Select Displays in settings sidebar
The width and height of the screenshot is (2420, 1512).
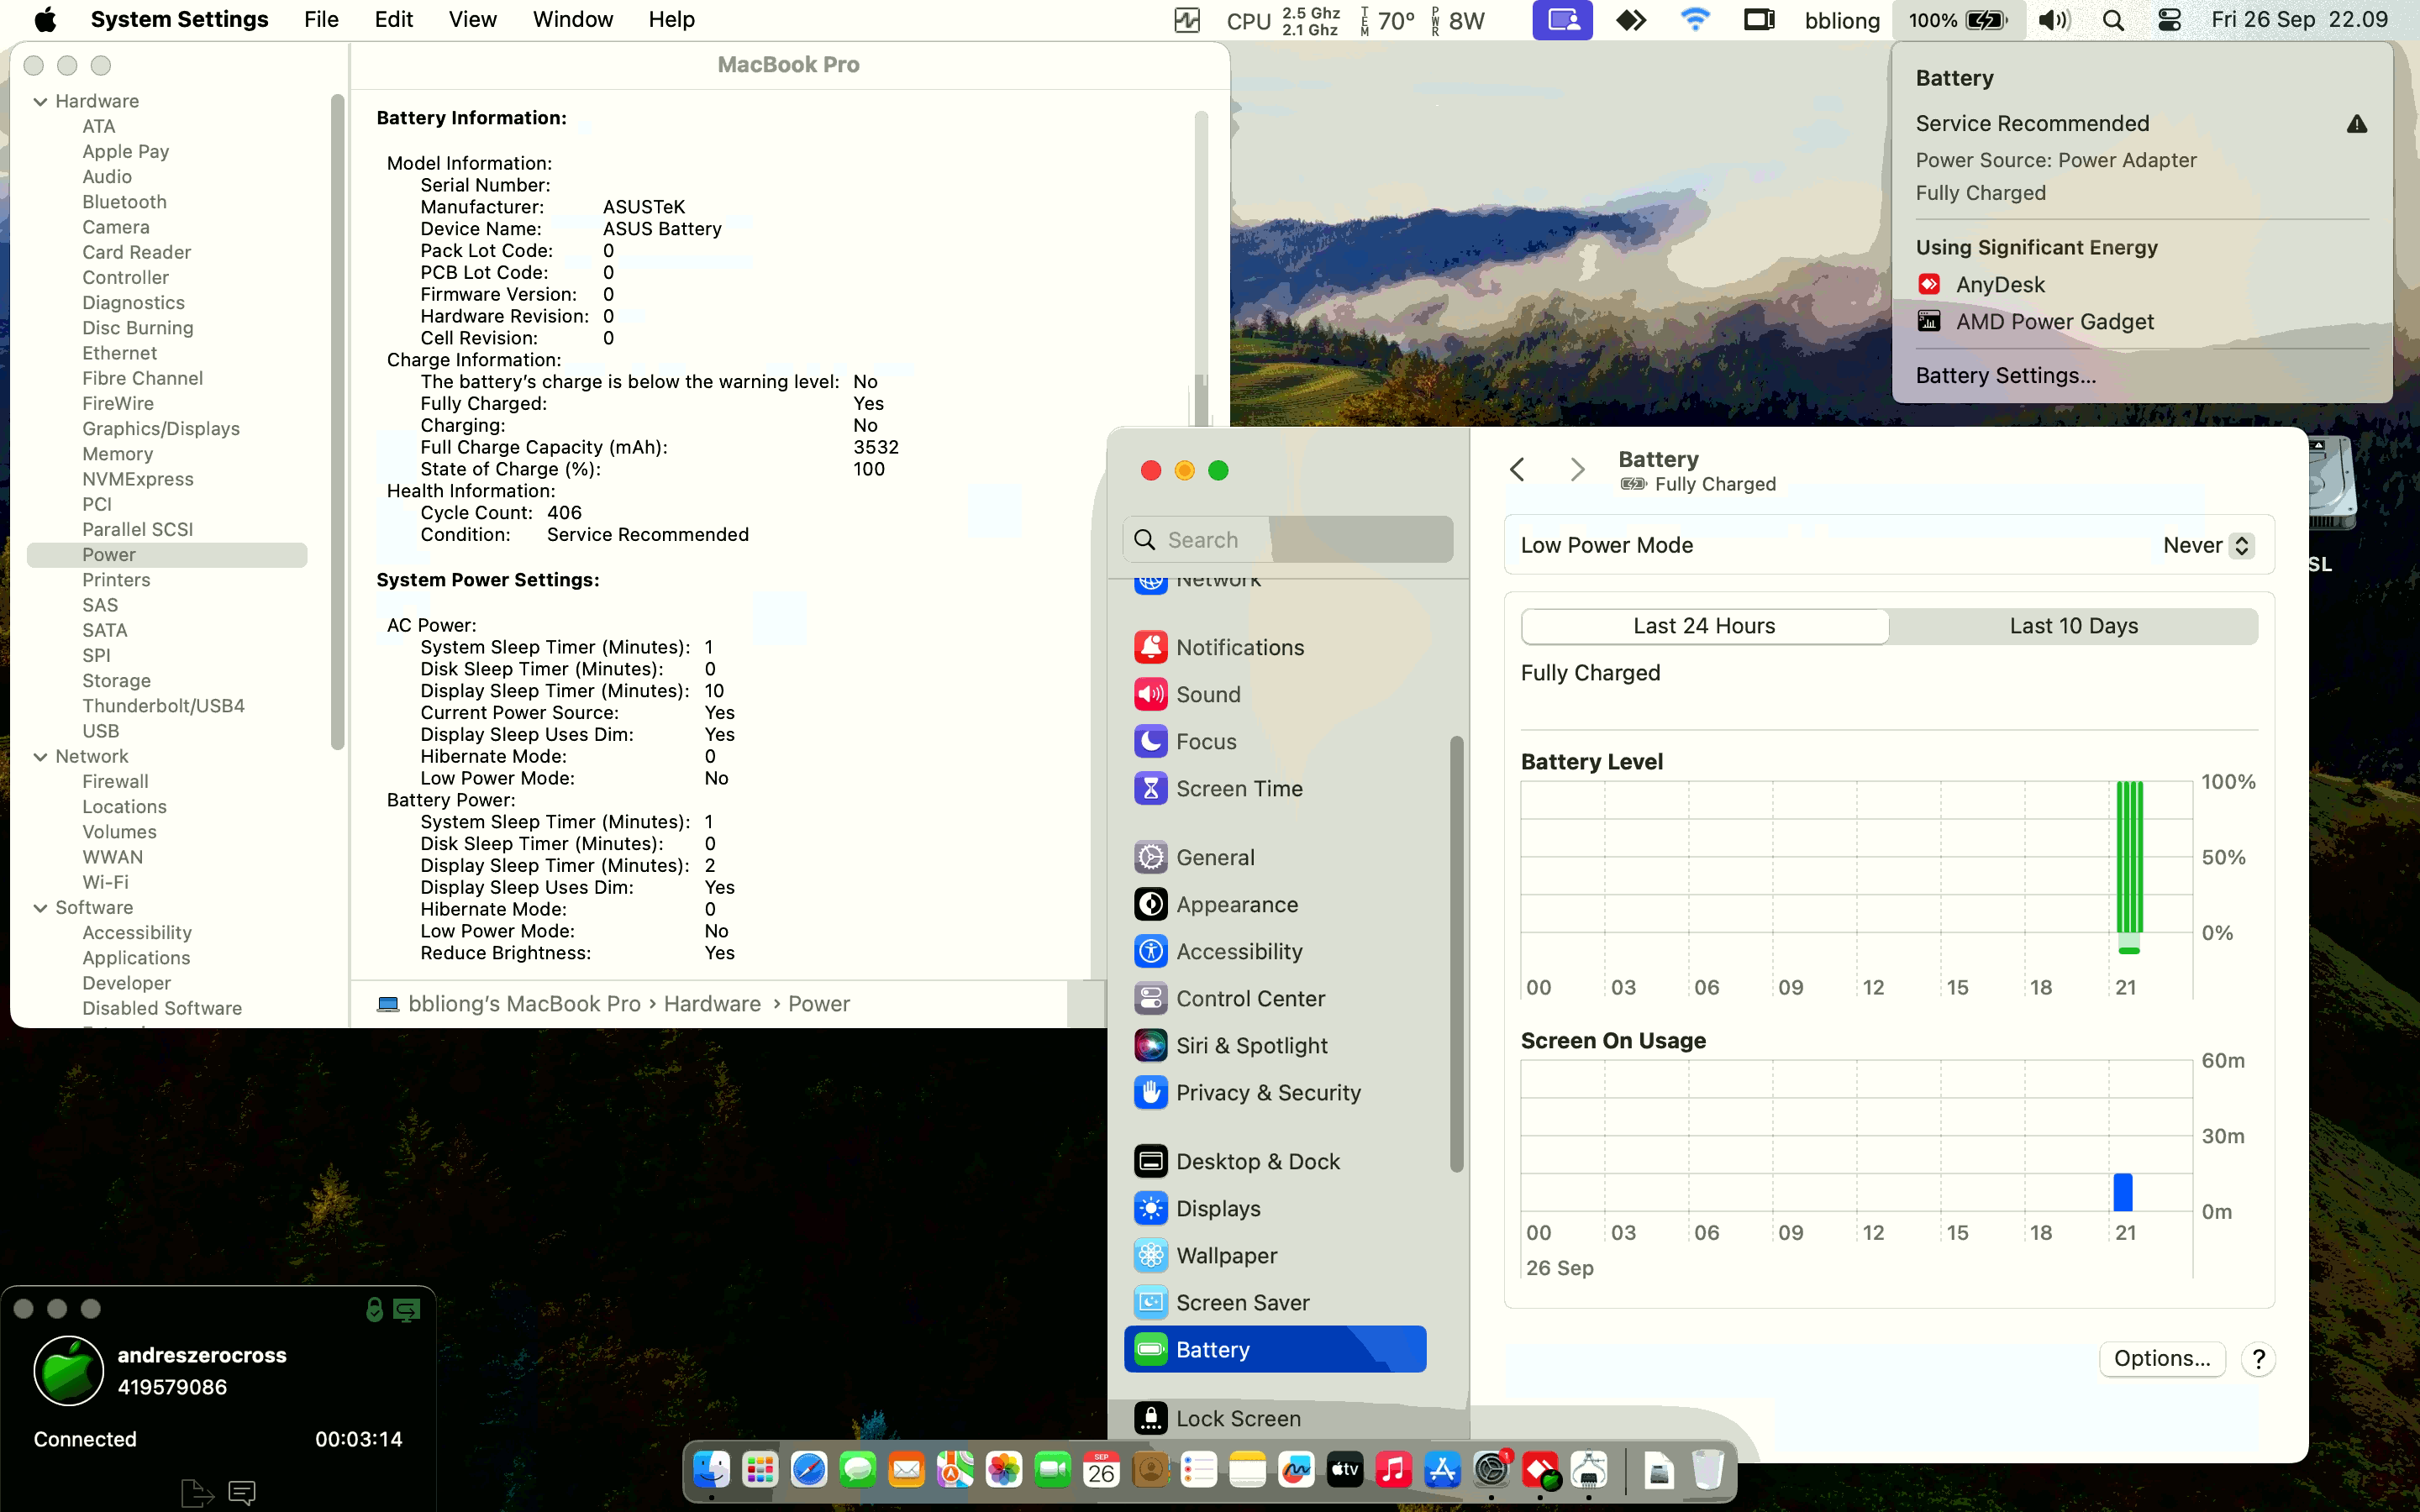tap(1275, 1208)
